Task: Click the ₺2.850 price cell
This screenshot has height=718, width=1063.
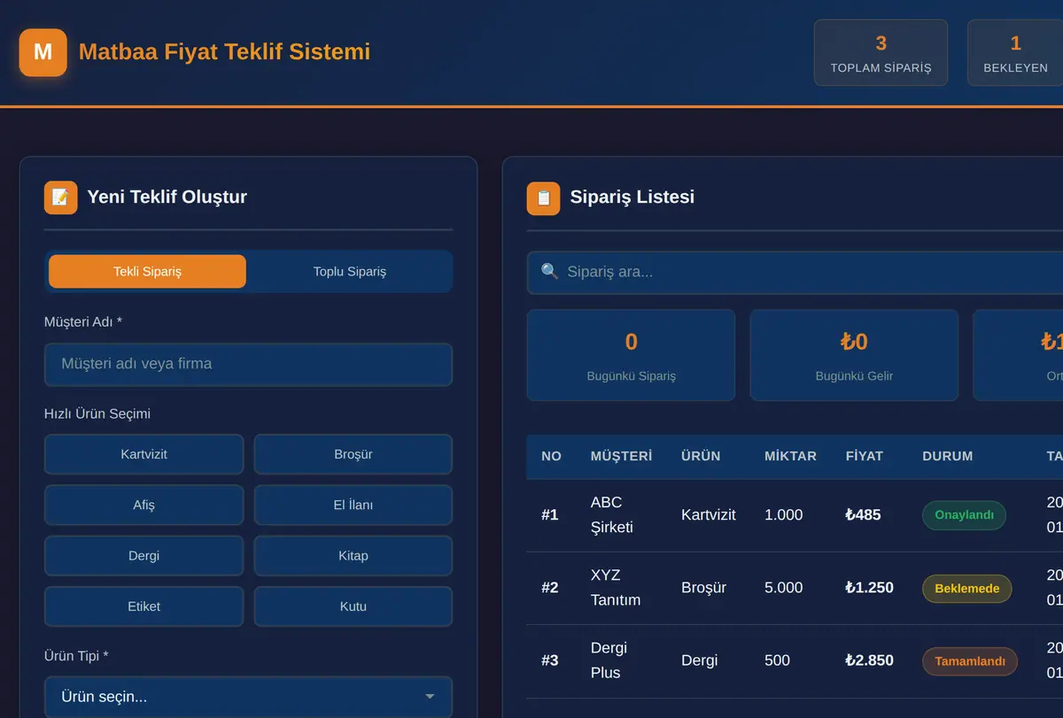Action: pyautogui.click(x=870, y=660)
